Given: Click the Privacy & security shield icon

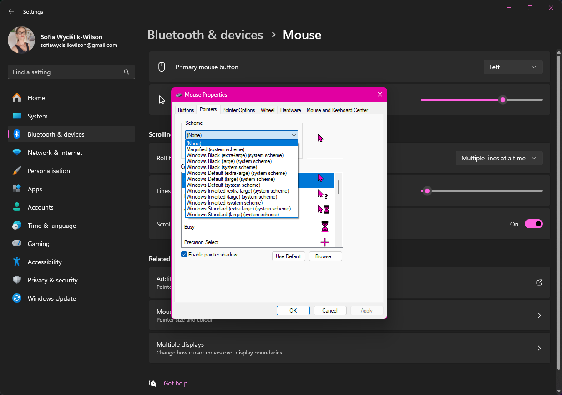Looking at the screenshot, I should [17, 280].
